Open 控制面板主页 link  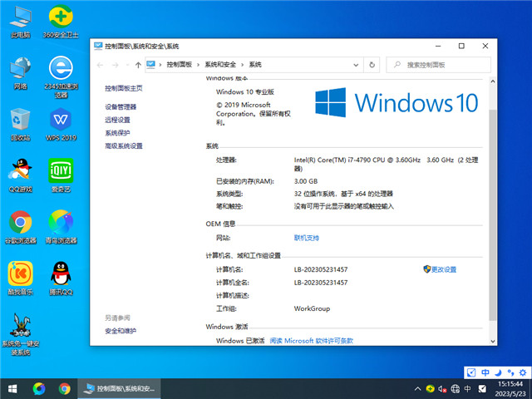[x=124, y=89]
